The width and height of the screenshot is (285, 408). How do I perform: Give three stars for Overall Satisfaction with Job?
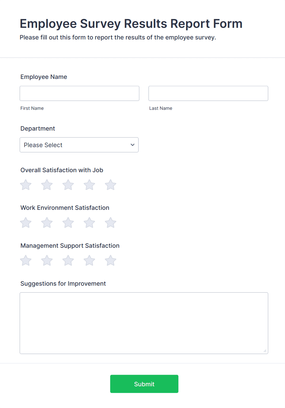pos(68,185)
